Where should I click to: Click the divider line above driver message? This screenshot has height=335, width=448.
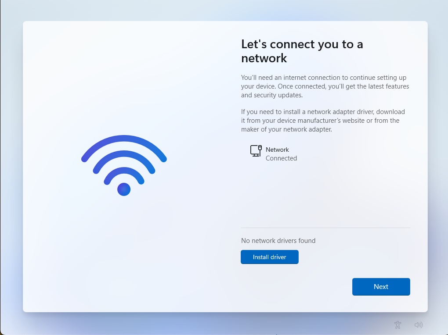click(x=325, y=228)
